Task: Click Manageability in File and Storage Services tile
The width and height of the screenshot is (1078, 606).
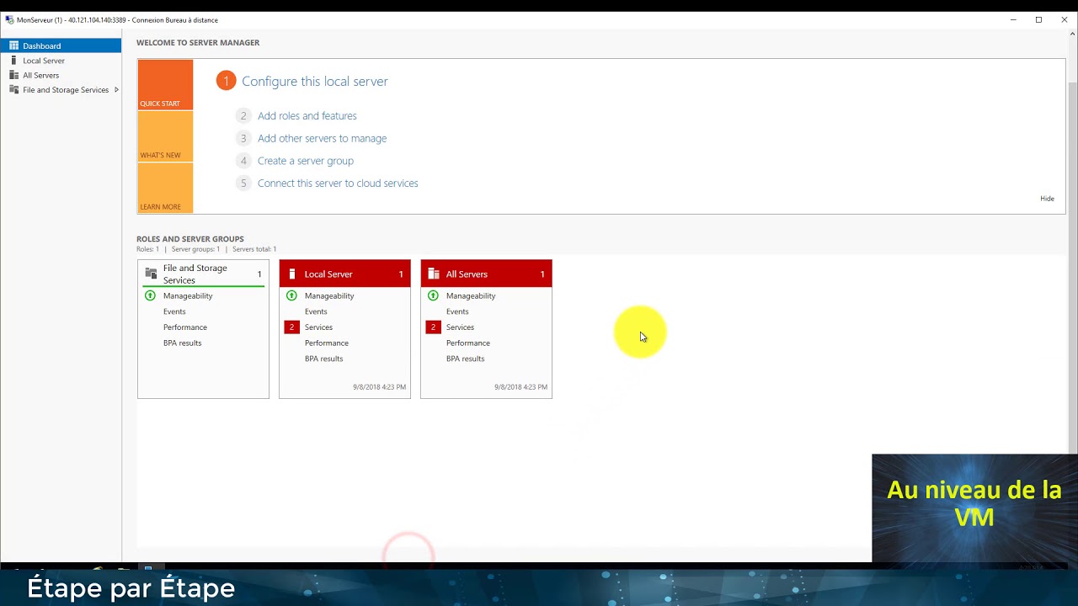Action: click(188, 295)
